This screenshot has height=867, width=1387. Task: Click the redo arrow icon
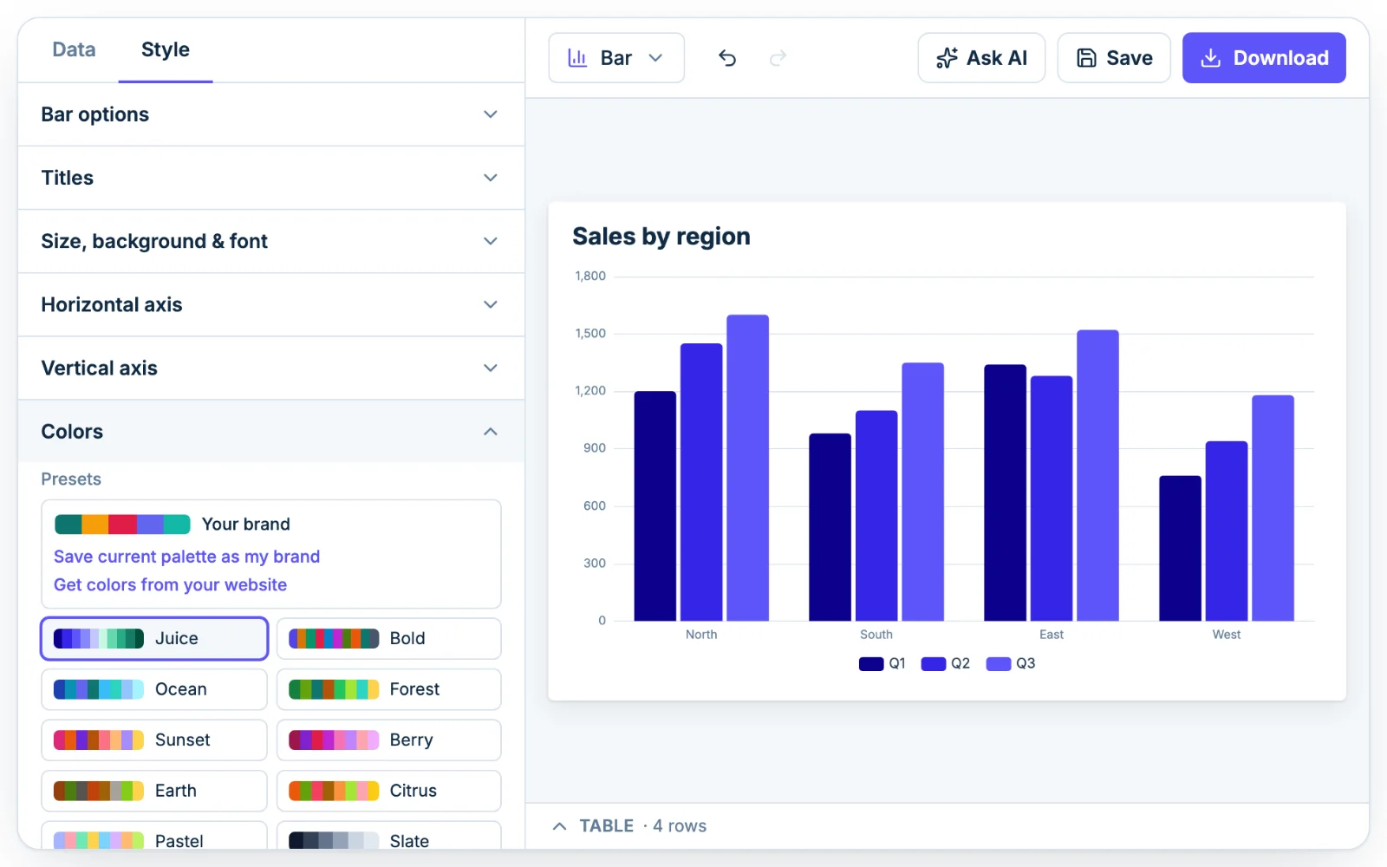[x=778, y=58]
